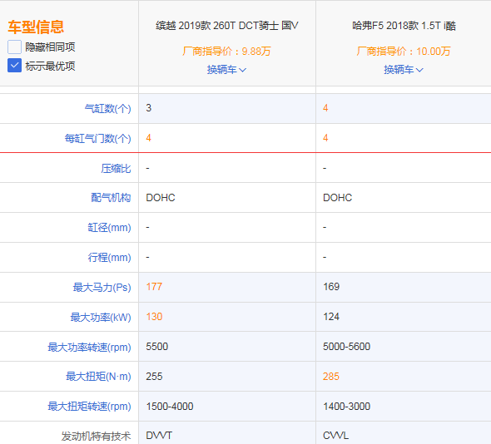Image resolution: width=491 pixels, height=444 pixels.
Task: Select the 5000-5600 rpm value
Action: pos(347,347)
